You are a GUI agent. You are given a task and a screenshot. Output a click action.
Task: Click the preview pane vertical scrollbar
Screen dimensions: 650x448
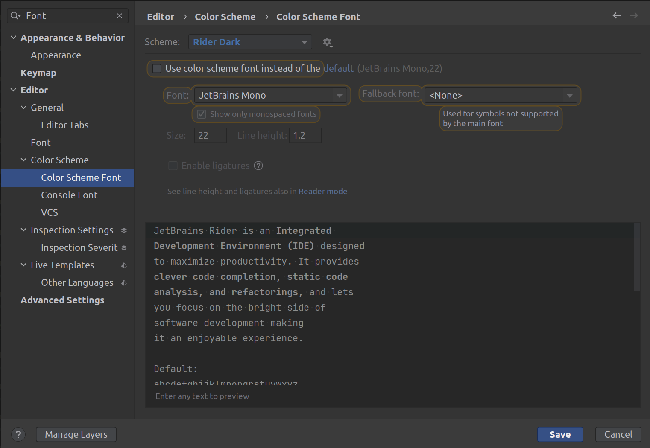point(637,256)
